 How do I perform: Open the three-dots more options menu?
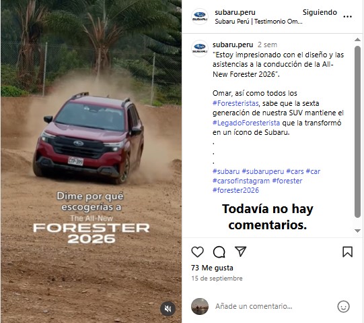(x=347, y=17)
